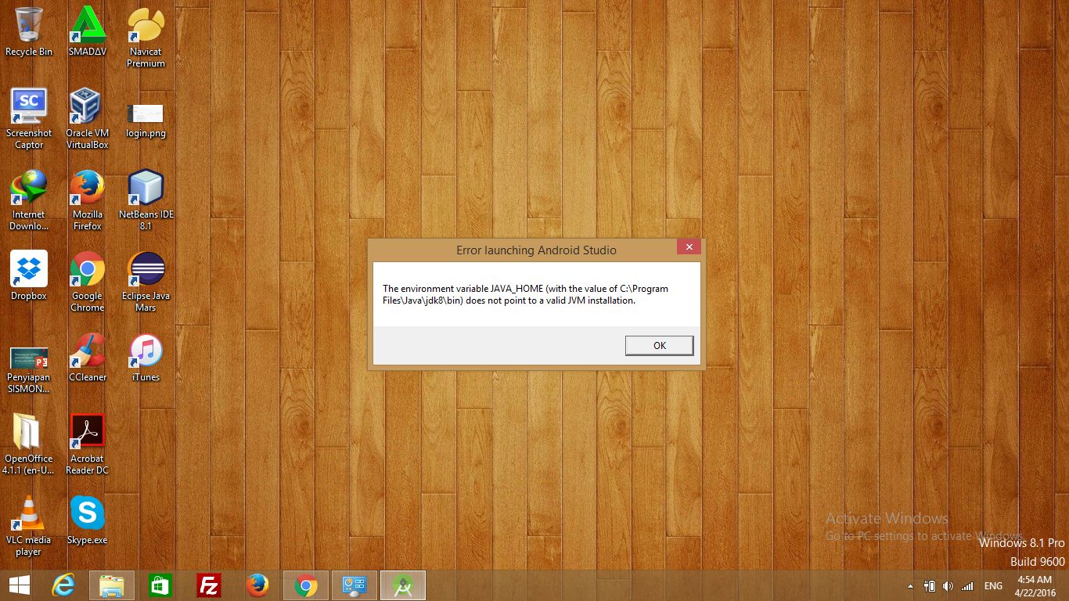Screen dimensions: 1069x601
Task: Select the Eclipse Java Mars shortcut
Action: [146, 282]
